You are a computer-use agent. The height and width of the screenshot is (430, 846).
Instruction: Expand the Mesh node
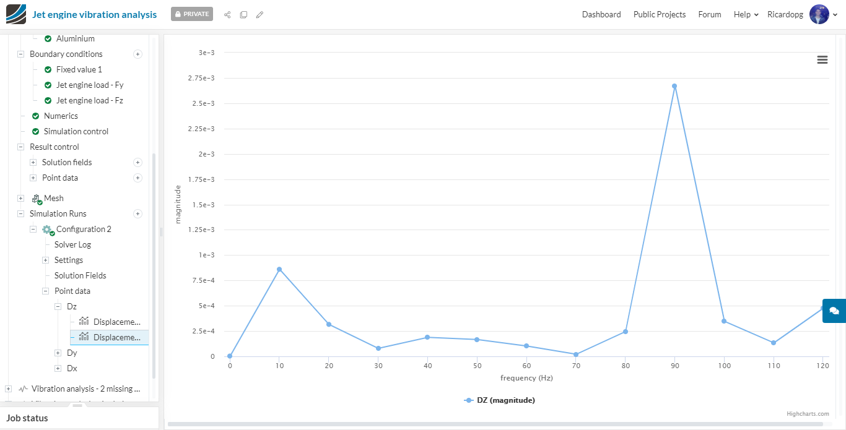pyautogui.click(x=20, y=198)
